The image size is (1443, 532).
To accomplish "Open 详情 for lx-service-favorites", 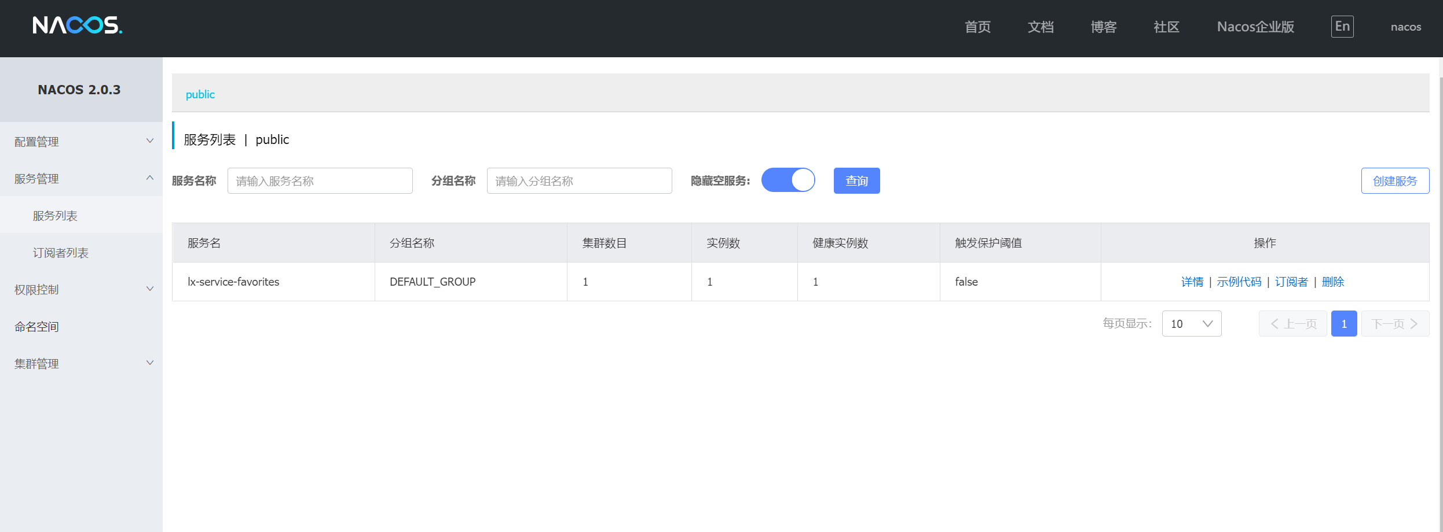I will [1192, 282].
